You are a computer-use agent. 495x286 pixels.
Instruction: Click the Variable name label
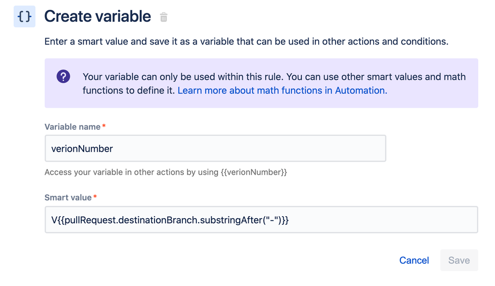[x=72, y=127]
